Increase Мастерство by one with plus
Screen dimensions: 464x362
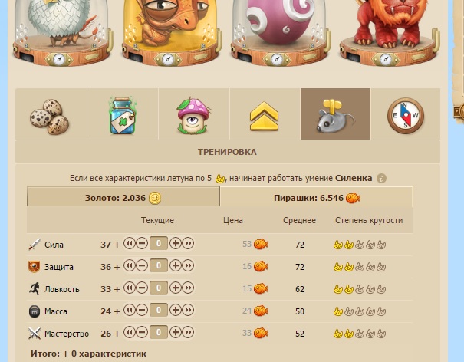[x=176, y=332]
